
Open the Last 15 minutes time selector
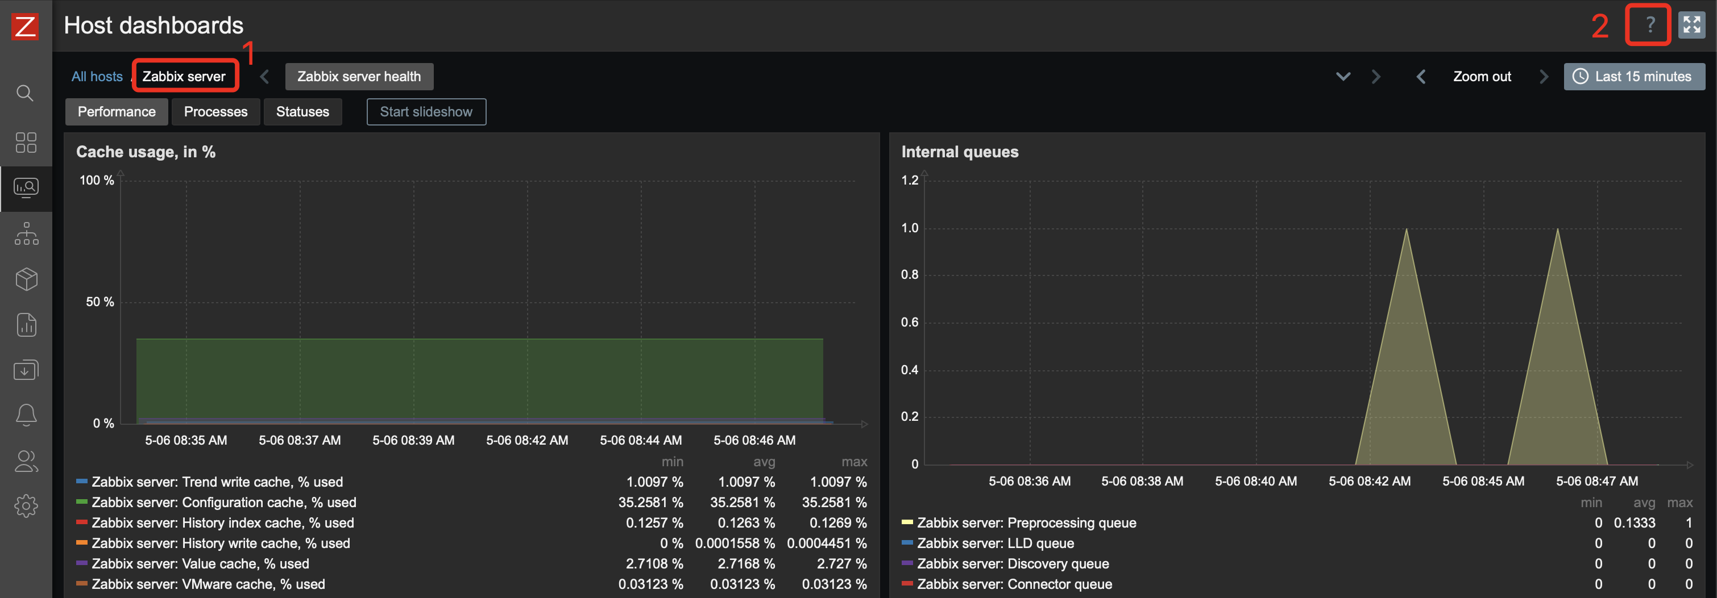pyautogui.click(x=1635, y=77)
